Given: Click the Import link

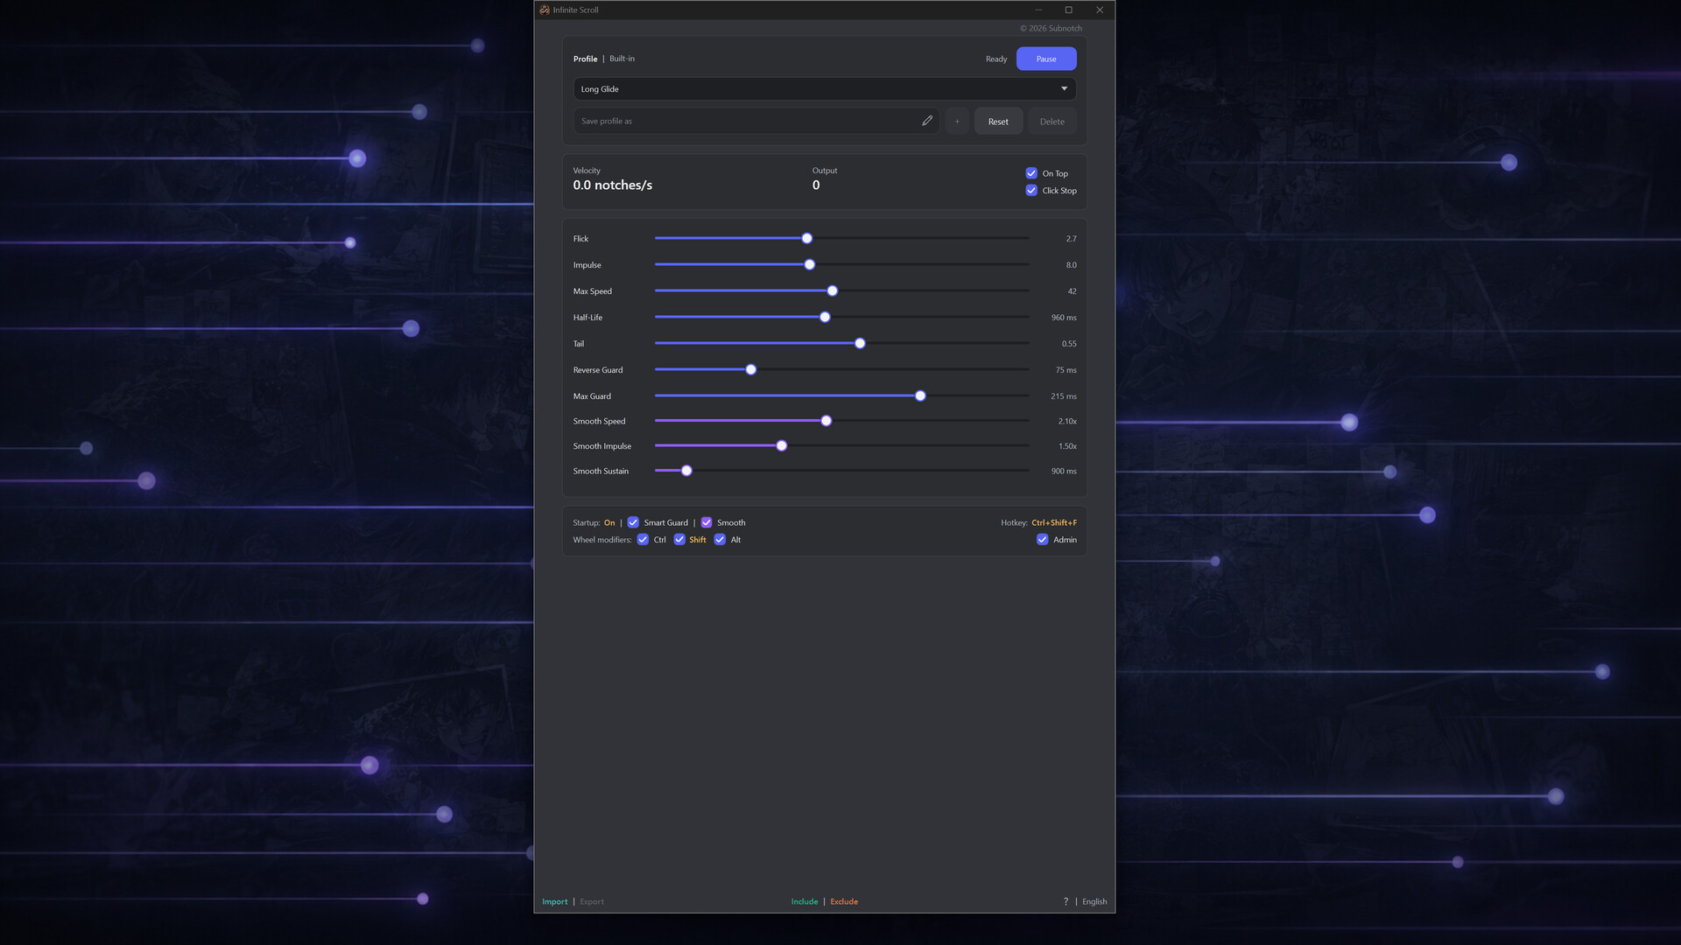Looking at the screenshot, I should point(554,901).
